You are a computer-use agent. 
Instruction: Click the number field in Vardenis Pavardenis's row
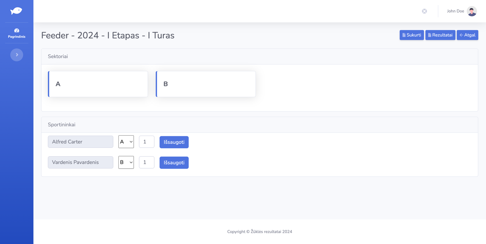[146, 162]
